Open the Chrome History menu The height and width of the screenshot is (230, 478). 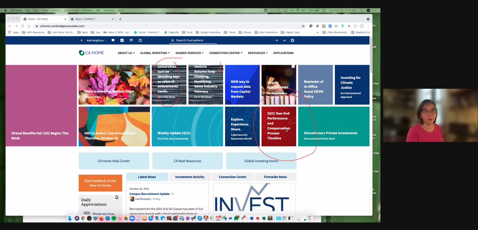pos(56,10)
